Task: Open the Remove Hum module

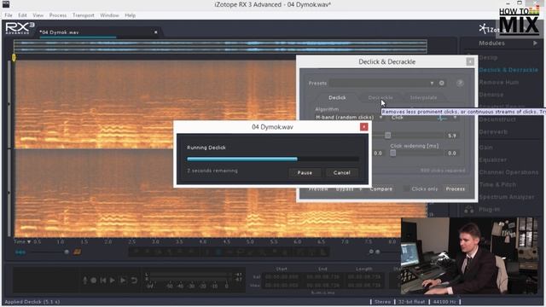Action: click(x=498, y=82)
